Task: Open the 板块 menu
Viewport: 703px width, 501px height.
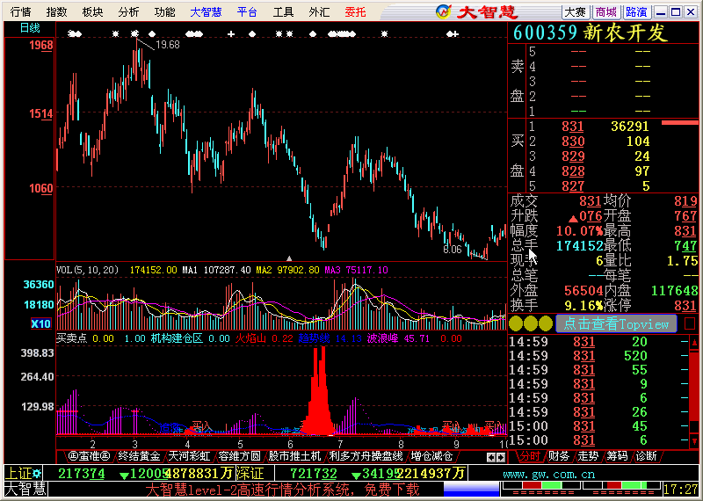Action: point(93,12)
